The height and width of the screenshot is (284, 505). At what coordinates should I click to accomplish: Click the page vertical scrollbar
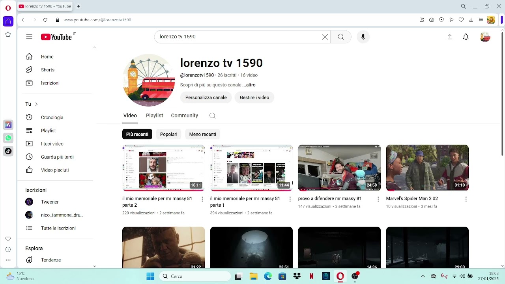(x=502, y=94)
